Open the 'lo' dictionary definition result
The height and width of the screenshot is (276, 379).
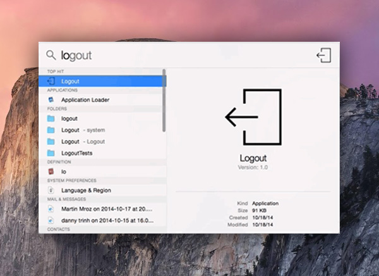(x=102, y=172)
